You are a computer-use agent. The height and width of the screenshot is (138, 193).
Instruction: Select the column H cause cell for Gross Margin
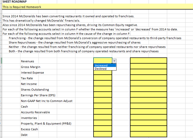coord(149,66)
